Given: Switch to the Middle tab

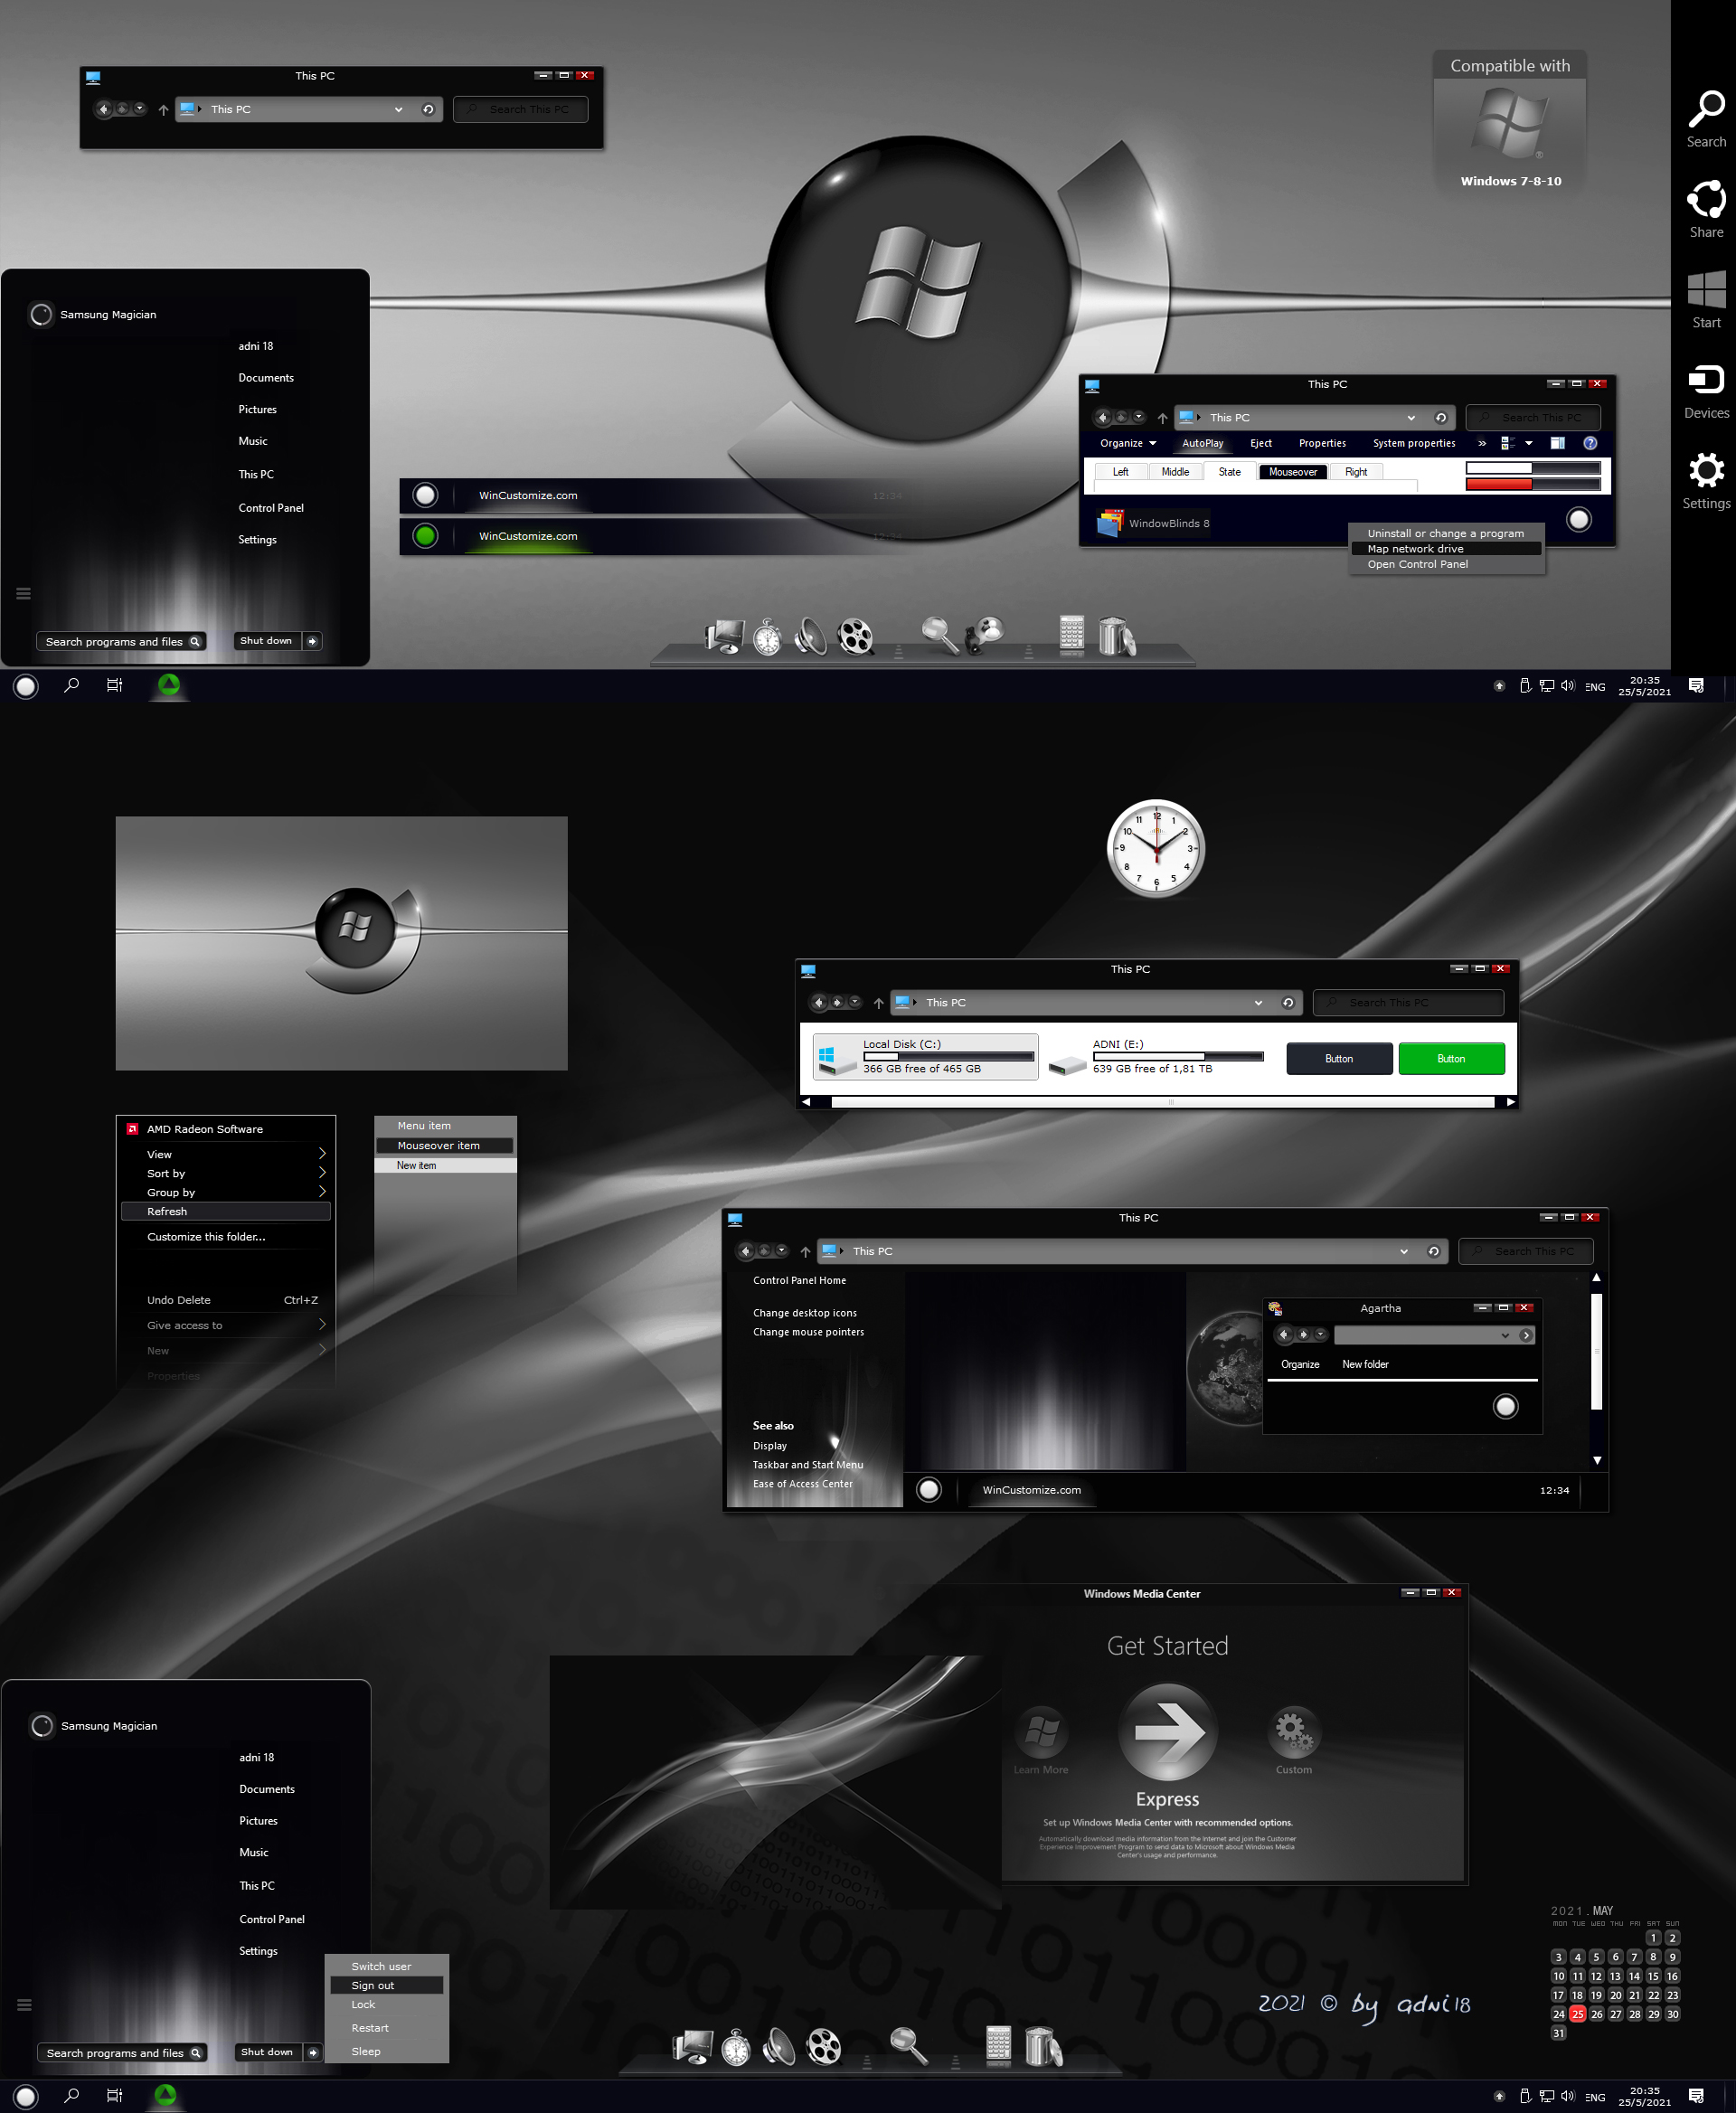Looking at the screenshot, I should coord(1175,472).
